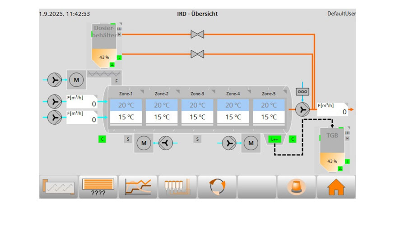Open the trend chart screen

(138, 187)
